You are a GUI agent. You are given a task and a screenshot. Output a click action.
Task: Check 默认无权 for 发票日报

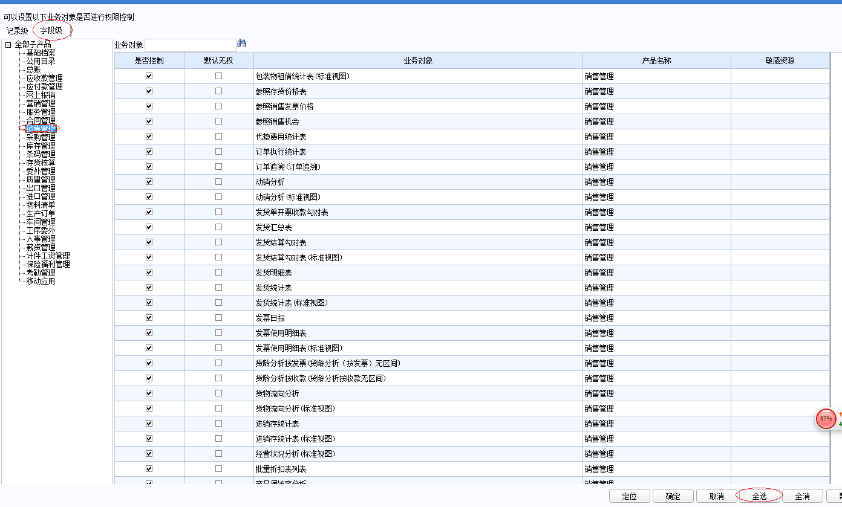click(218, 318)
